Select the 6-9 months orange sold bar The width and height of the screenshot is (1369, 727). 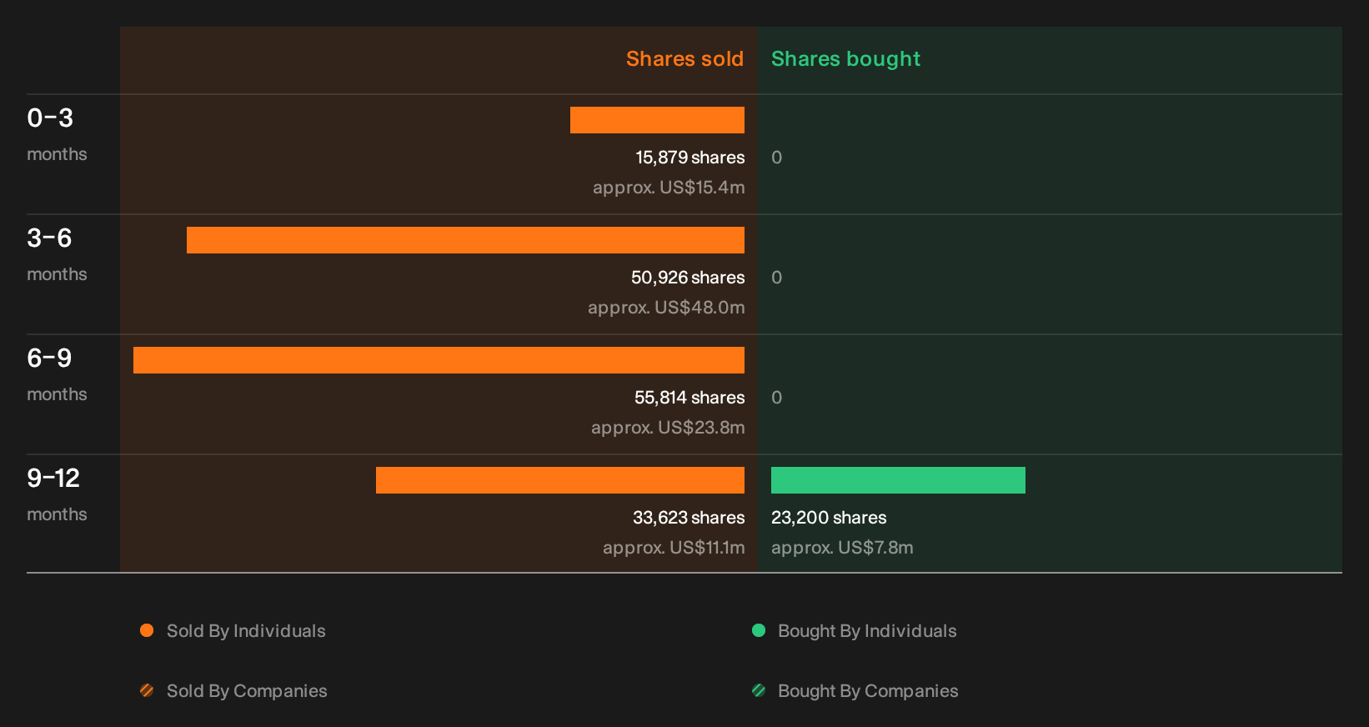(x=439, y=360)
